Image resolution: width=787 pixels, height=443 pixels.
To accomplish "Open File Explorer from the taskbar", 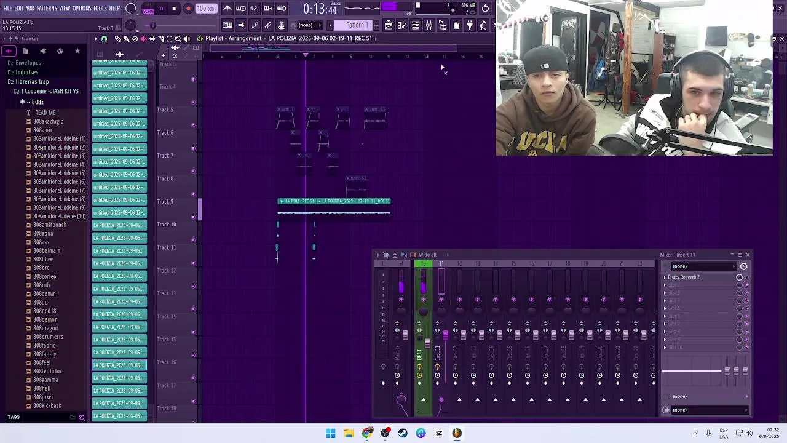I will click(349, 433).
